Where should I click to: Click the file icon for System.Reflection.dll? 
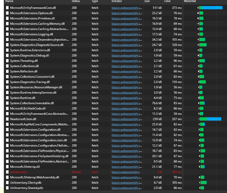[7, 71]
